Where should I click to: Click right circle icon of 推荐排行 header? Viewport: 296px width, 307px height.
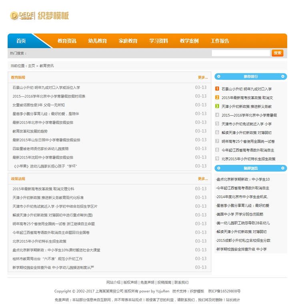pos(283,76)
